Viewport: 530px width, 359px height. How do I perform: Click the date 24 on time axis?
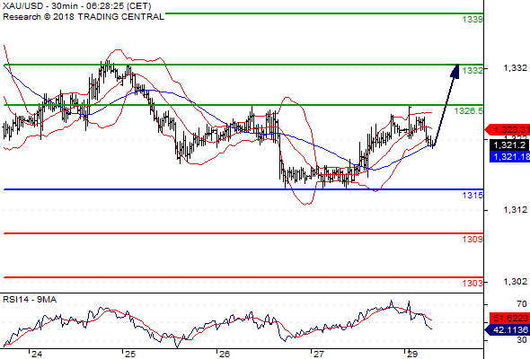pos(37,354)
